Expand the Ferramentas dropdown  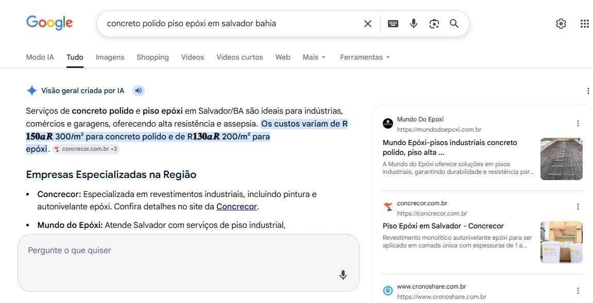(x=365, y=58)
